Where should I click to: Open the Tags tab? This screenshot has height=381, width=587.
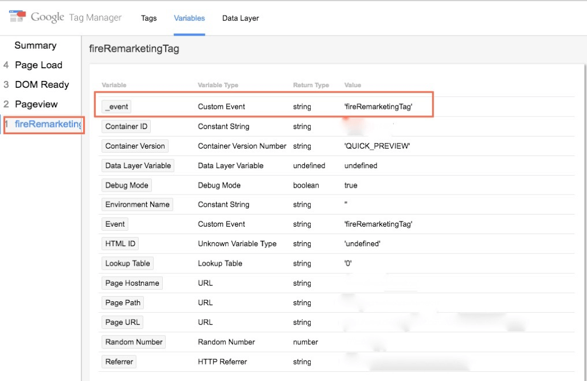click(148, 18)
